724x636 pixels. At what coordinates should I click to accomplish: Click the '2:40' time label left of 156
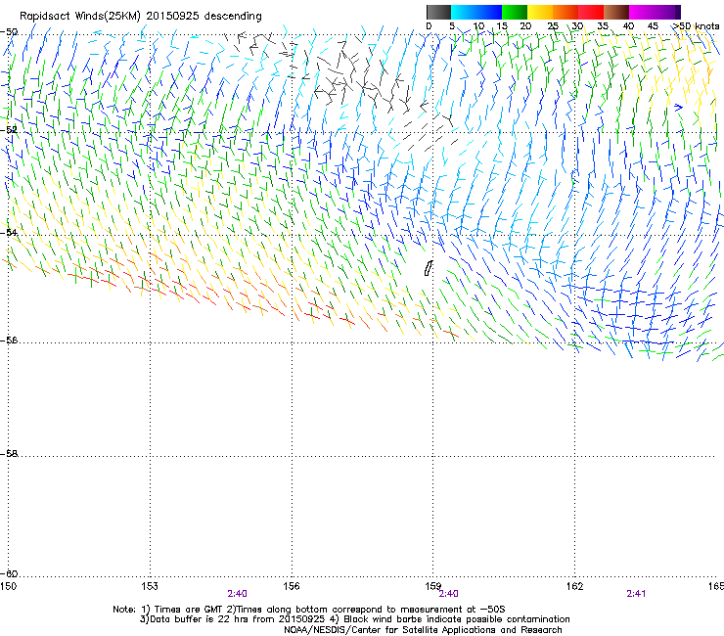point(237,594)
